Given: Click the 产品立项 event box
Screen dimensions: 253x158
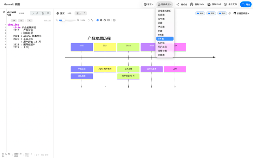Looking at the screenshot, I should (x=82, y=69).
